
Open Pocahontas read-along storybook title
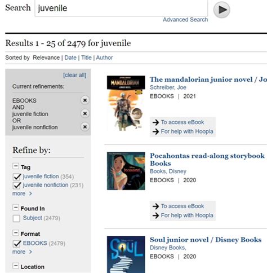[207, 160]
